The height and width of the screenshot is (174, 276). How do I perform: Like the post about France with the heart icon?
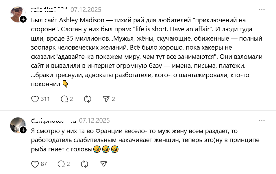pyautogui.click(x=35, y=164)
